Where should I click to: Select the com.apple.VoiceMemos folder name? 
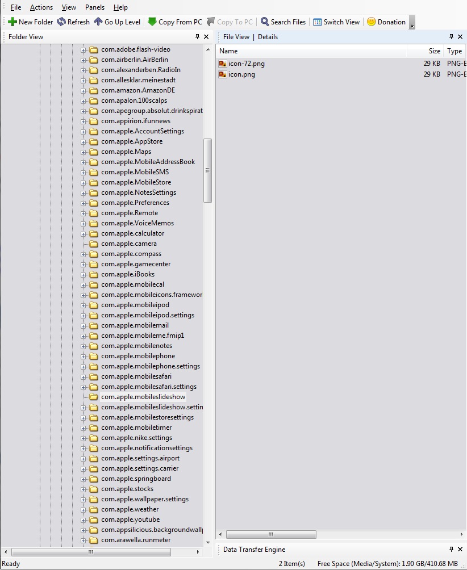[x=137, y=223]
